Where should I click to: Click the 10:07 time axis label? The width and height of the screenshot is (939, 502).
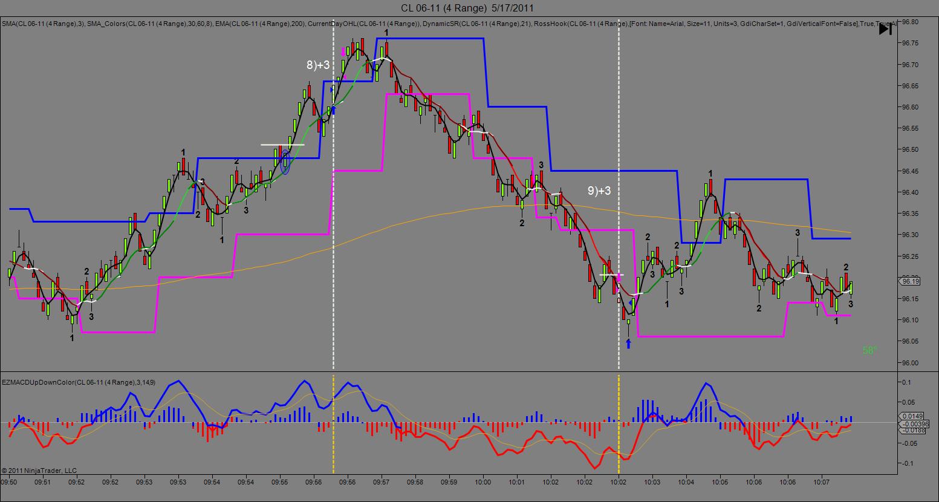[821, 483]
